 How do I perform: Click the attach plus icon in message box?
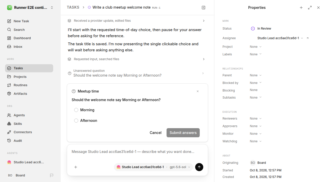76,167
